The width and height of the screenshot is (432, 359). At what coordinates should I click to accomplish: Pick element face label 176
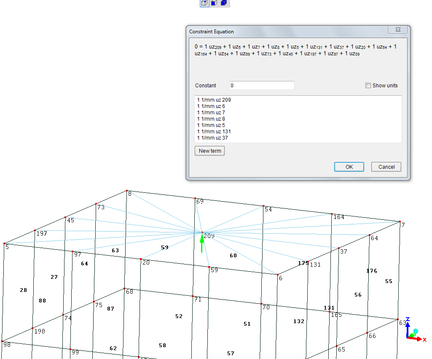click(372, 271)
